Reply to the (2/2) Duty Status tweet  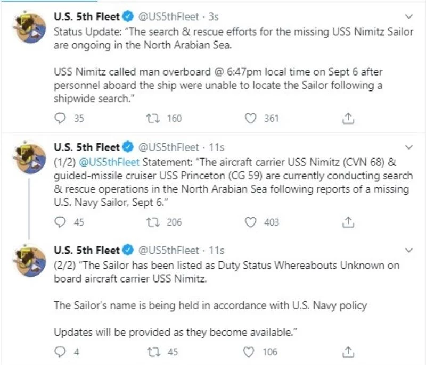[61, 351]
